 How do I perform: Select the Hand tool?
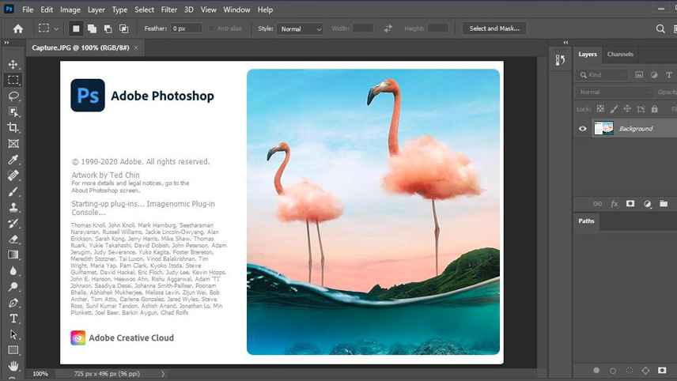click(13, 366)
